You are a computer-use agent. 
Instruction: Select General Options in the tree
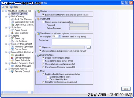pyautogui.click(x=19, y=14)
